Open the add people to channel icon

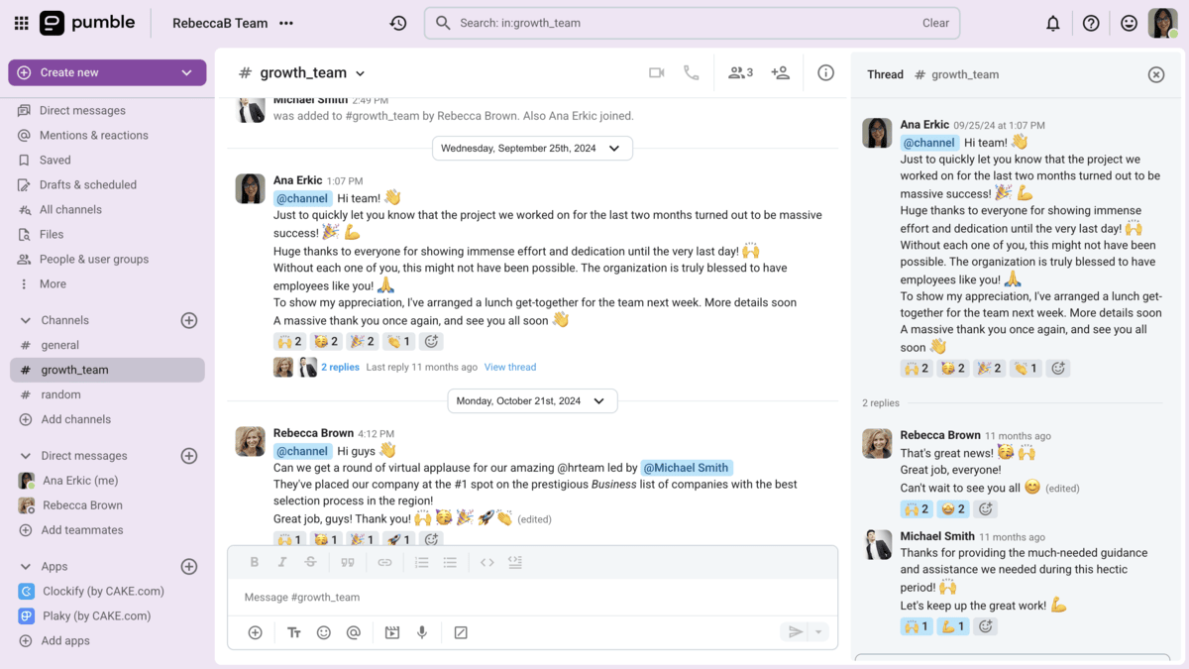pyautogui.click(x=780, y=71)
